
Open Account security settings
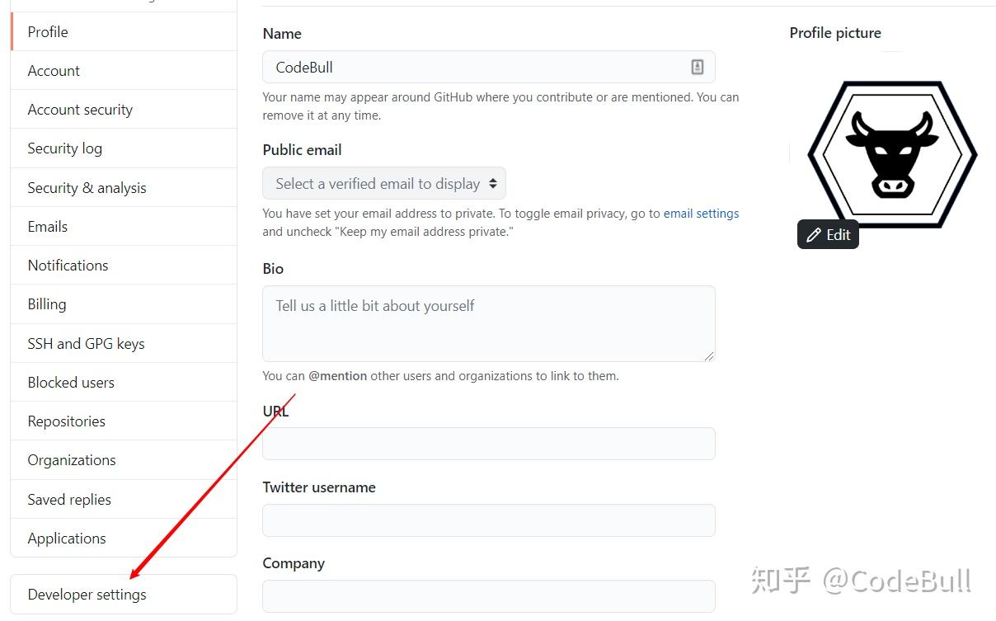tap(80, 109)
